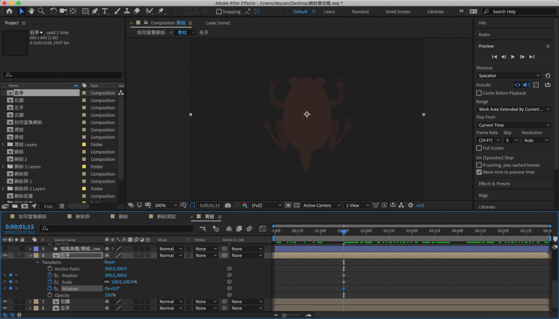Open the preview Resolution Auto dropdown
Viewport: 559px width, 319px height.
pyautogui.click(x=536, y=140)
